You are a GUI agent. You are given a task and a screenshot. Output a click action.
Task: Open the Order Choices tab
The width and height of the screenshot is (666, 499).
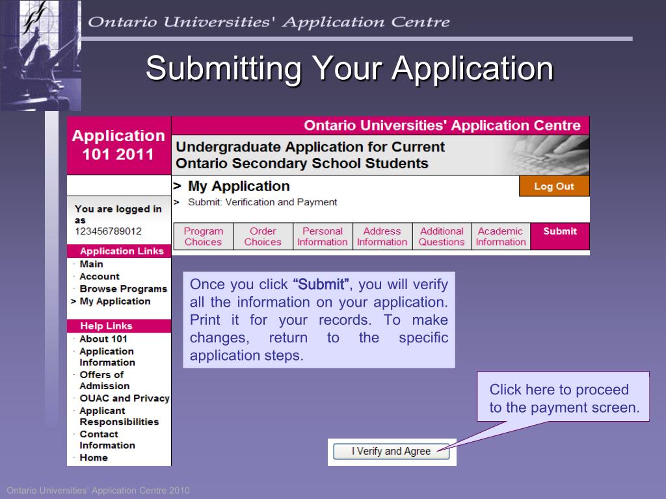coord(263,237)
